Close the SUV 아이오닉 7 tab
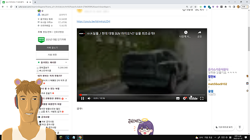The image size is (250, 140). click(30, 2)
